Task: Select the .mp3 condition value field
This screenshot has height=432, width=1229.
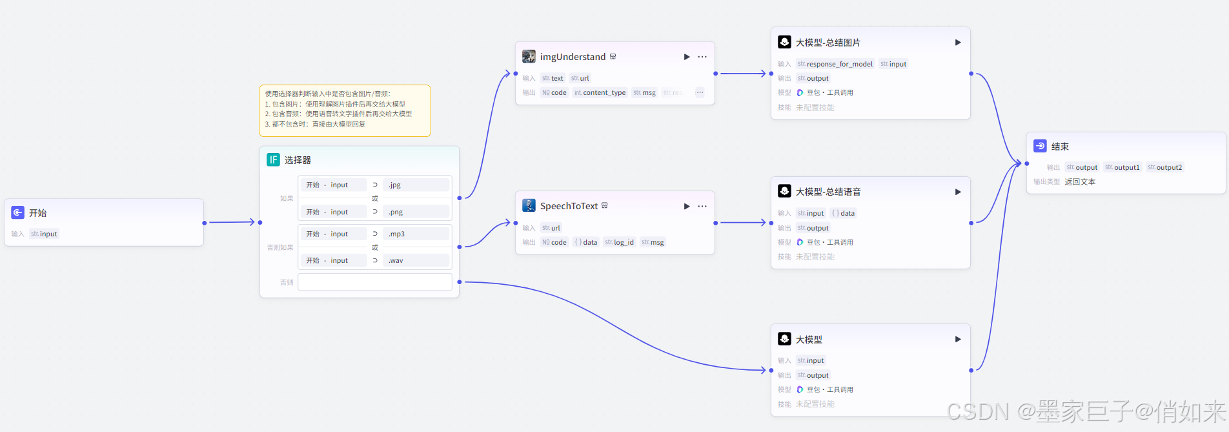Action: (416, 234)
